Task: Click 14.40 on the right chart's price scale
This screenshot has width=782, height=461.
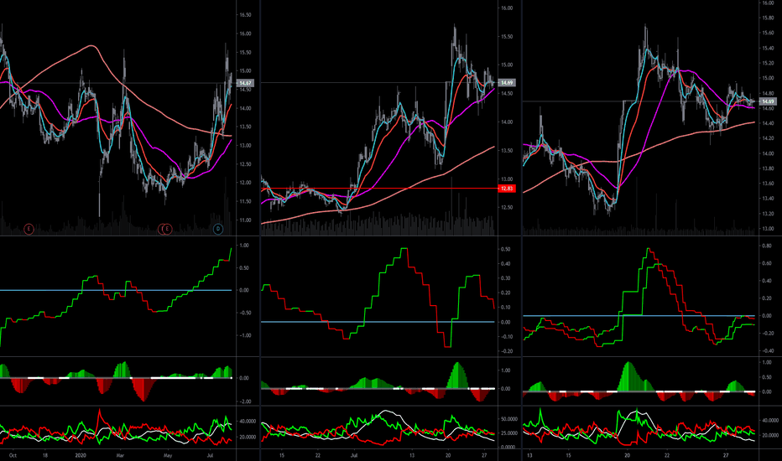Action: coord(768,123)
